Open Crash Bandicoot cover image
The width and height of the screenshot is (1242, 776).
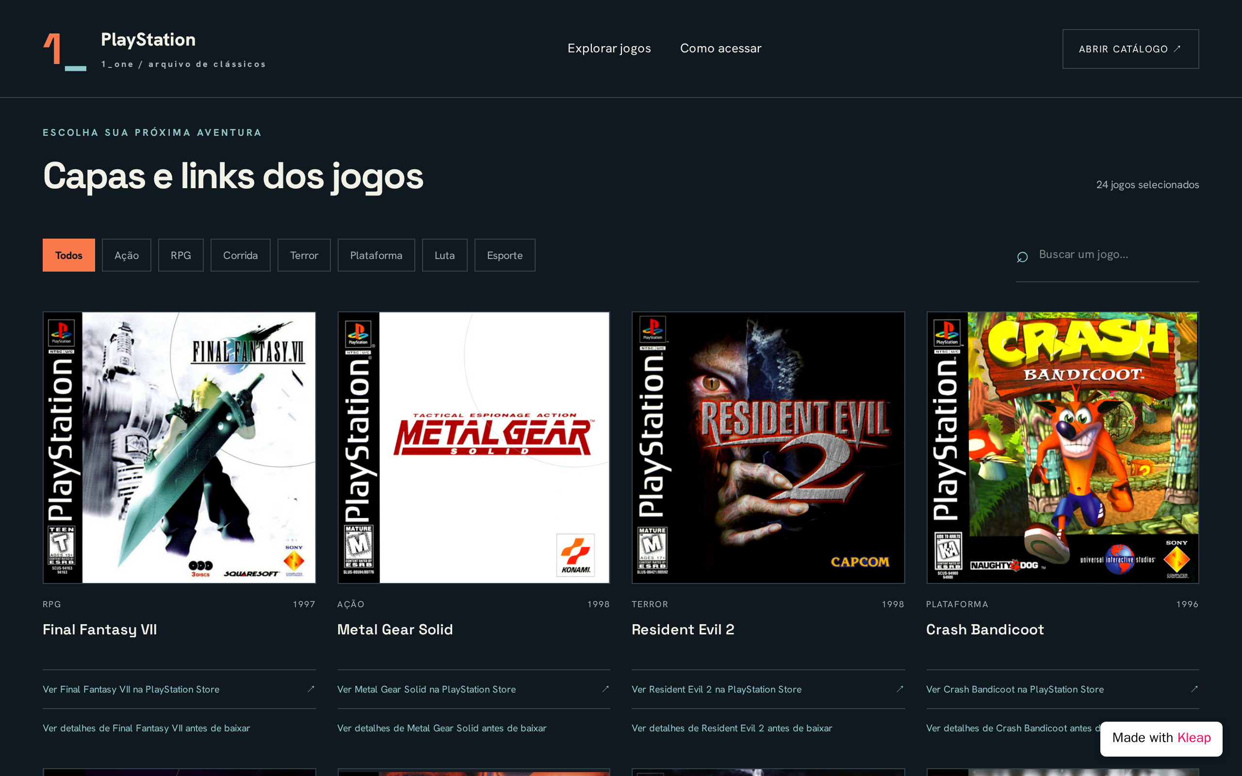pyautogui.click(x=1063, y=448)
